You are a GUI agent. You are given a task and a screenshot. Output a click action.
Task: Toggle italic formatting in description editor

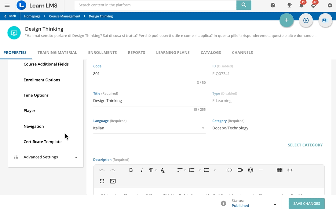[142, 170]
